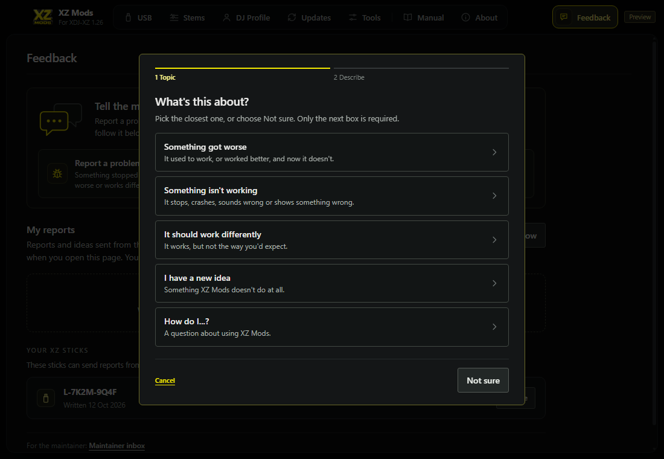Cancel the feedback dialog

tap(165, 380)
